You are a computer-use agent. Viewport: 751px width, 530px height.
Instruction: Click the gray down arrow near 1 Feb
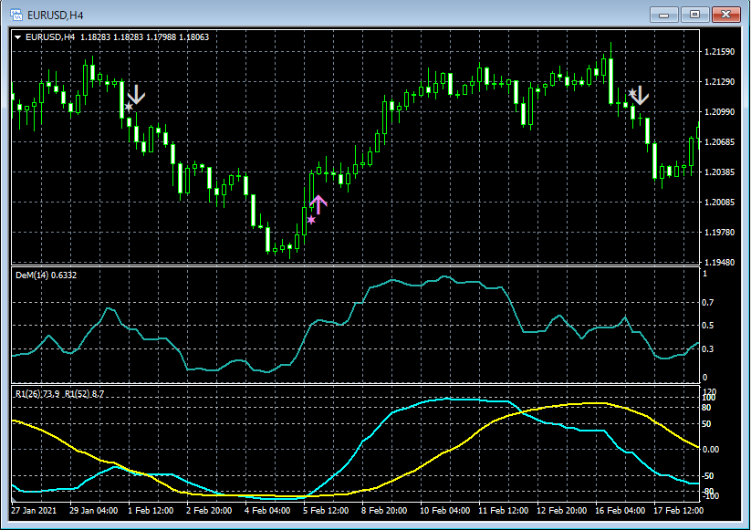pos(136,94)
